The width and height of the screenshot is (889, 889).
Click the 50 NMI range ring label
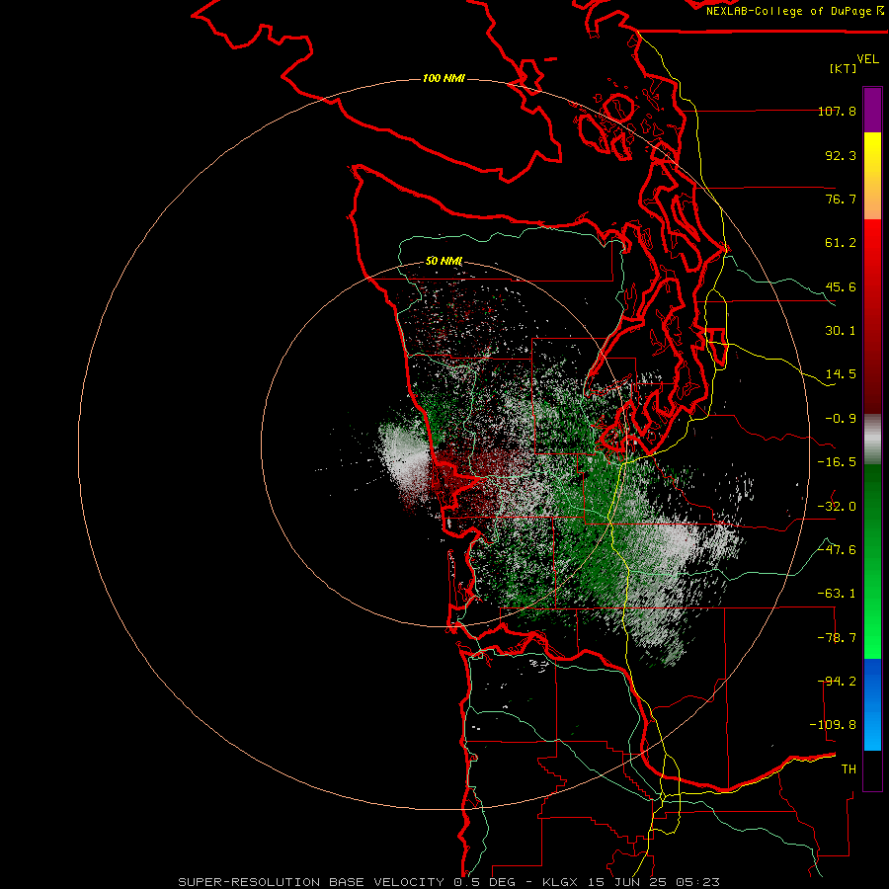444,261
